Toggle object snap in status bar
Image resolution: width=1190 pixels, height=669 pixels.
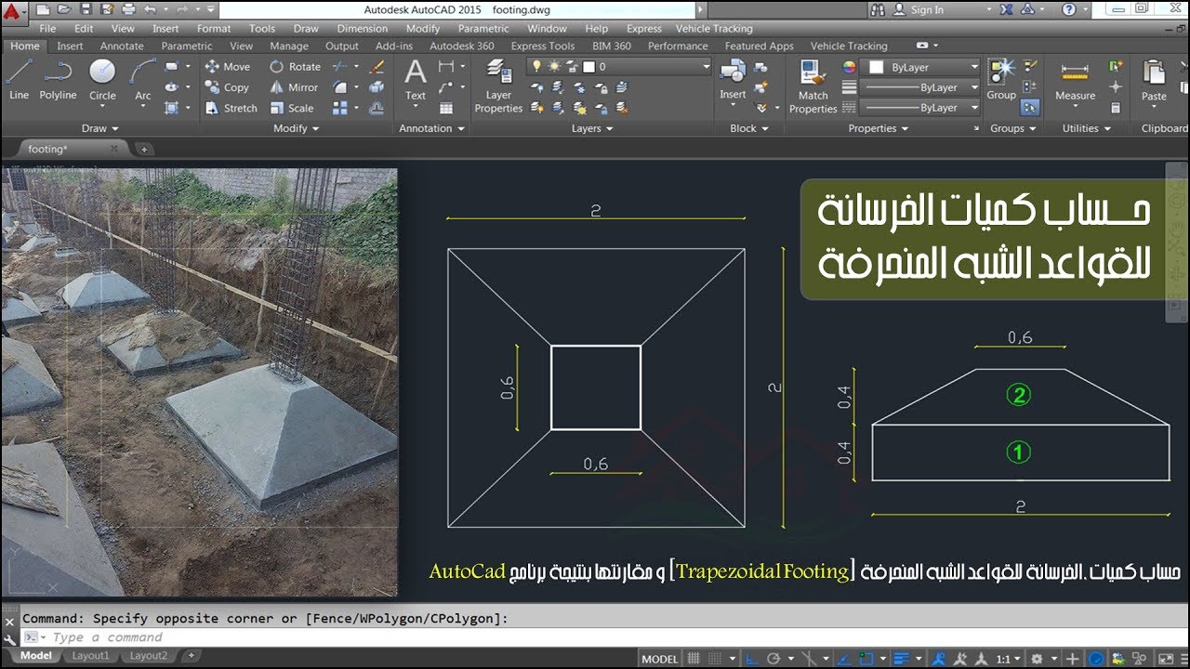(x=866, y=659)
